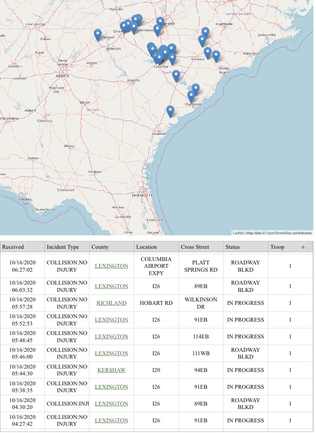Screen dimensions: 316x433
Task: Click the marker directly above Florence label
Action: [203, 41]
